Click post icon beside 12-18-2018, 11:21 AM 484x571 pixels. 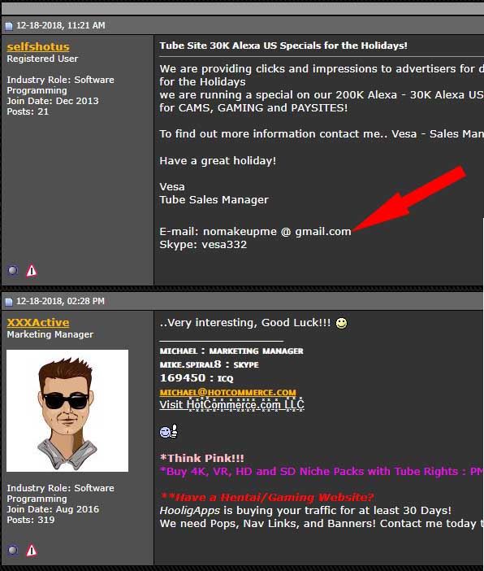(9, 26)
